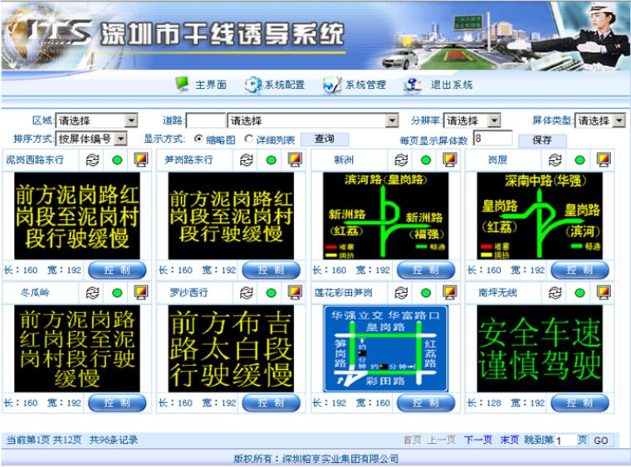Click the 每页显示屏体数 input field
The width and height of the screenshot is (631, 467).
[492, 139]
